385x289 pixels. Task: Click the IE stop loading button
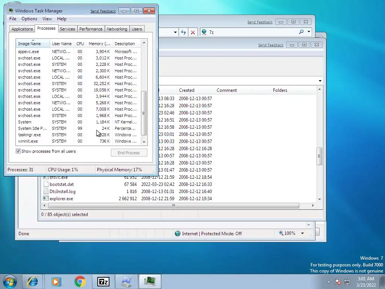coord(193,32)
